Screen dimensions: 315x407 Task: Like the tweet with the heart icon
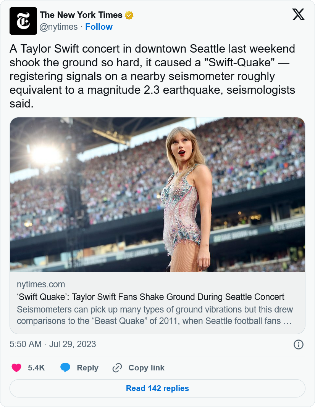[16, 368]
